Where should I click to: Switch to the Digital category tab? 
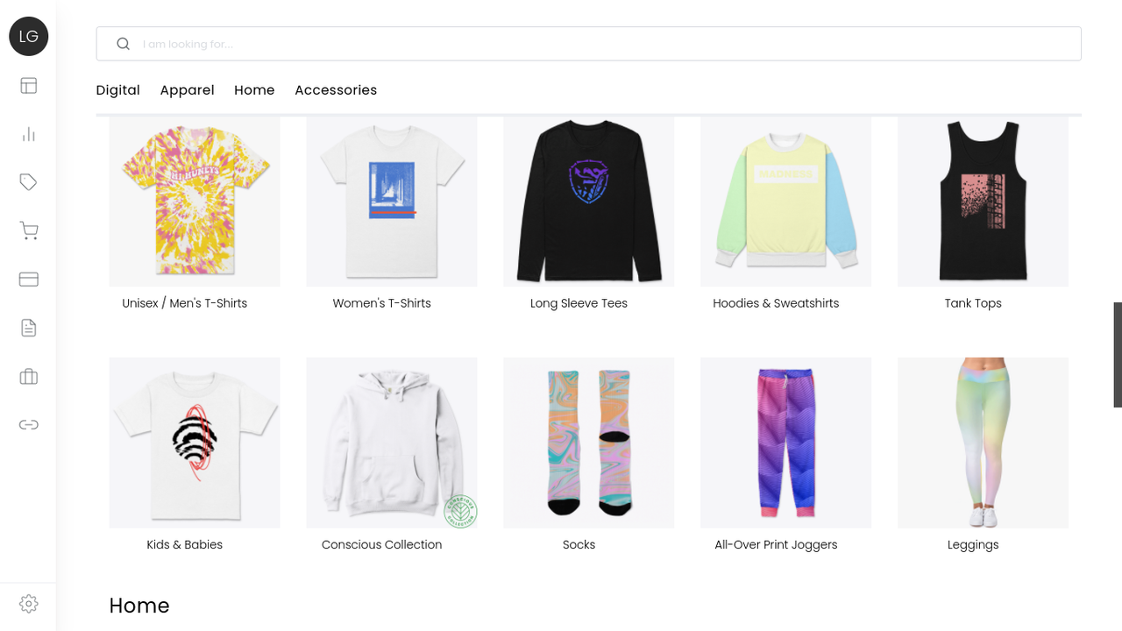pyautogui.click(x=118, y=90)
